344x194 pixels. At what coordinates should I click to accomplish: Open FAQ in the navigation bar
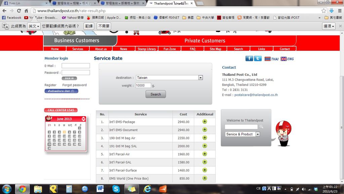click(x=192, y=49)
